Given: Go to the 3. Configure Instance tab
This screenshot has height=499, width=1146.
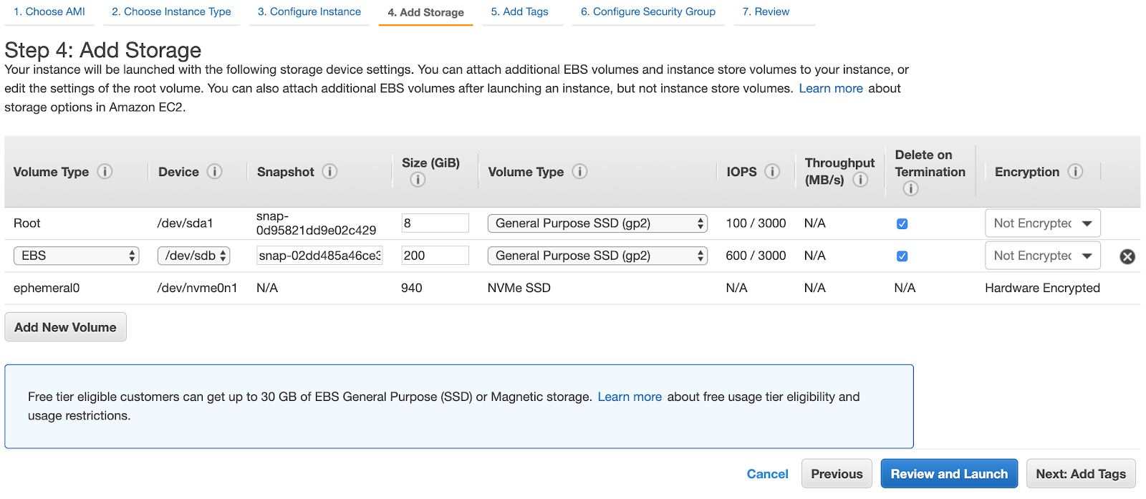Looking at the screenshot, I should point(309,12).
